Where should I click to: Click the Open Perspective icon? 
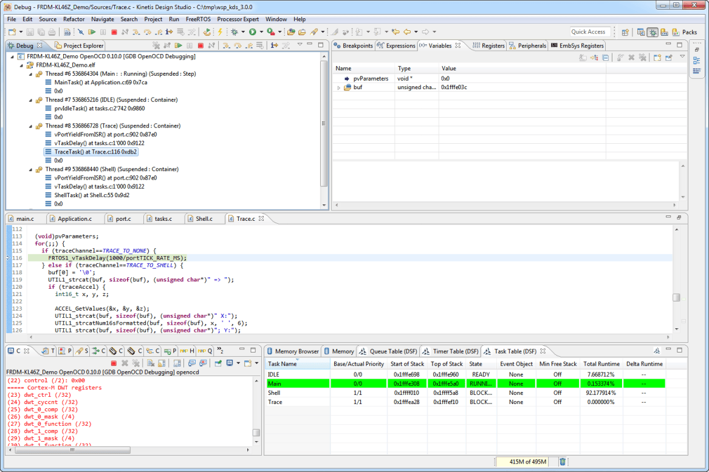[625, 32]
